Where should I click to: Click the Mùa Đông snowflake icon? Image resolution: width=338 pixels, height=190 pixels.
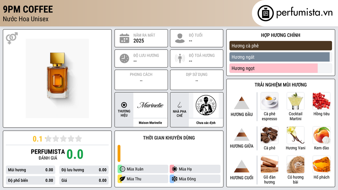tap(175, 179)
